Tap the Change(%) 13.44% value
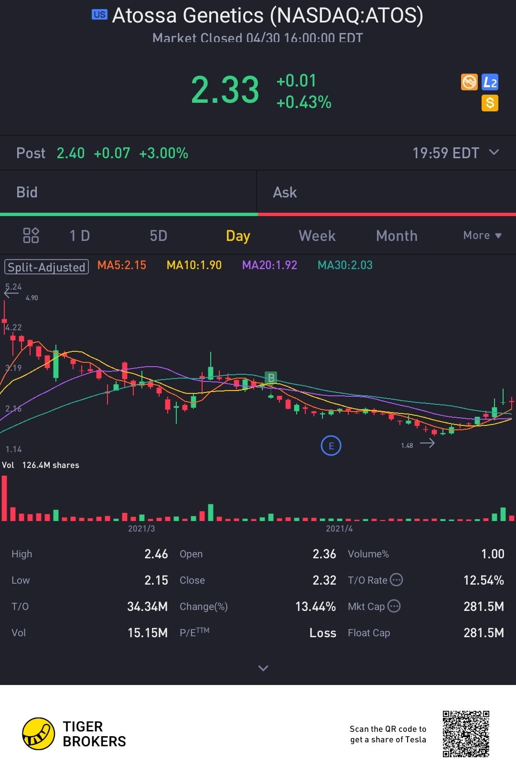This screenshot has width=516, height=783. click(x=315, y=607)
